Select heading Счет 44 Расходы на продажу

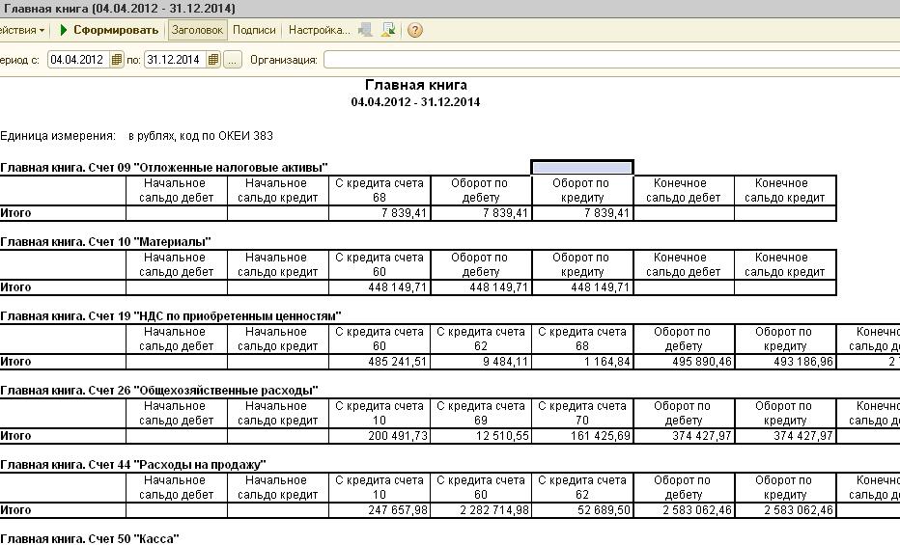coord(133,465)
